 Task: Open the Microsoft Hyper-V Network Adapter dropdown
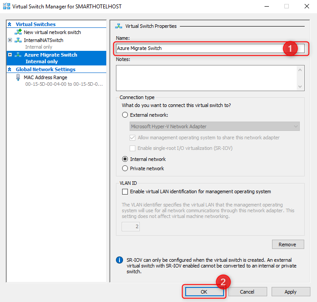tap(215, 126)
